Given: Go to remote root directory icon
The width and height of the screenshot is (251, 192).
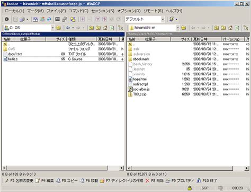Looking at the screenshot, I should click(x=223, y=28).
